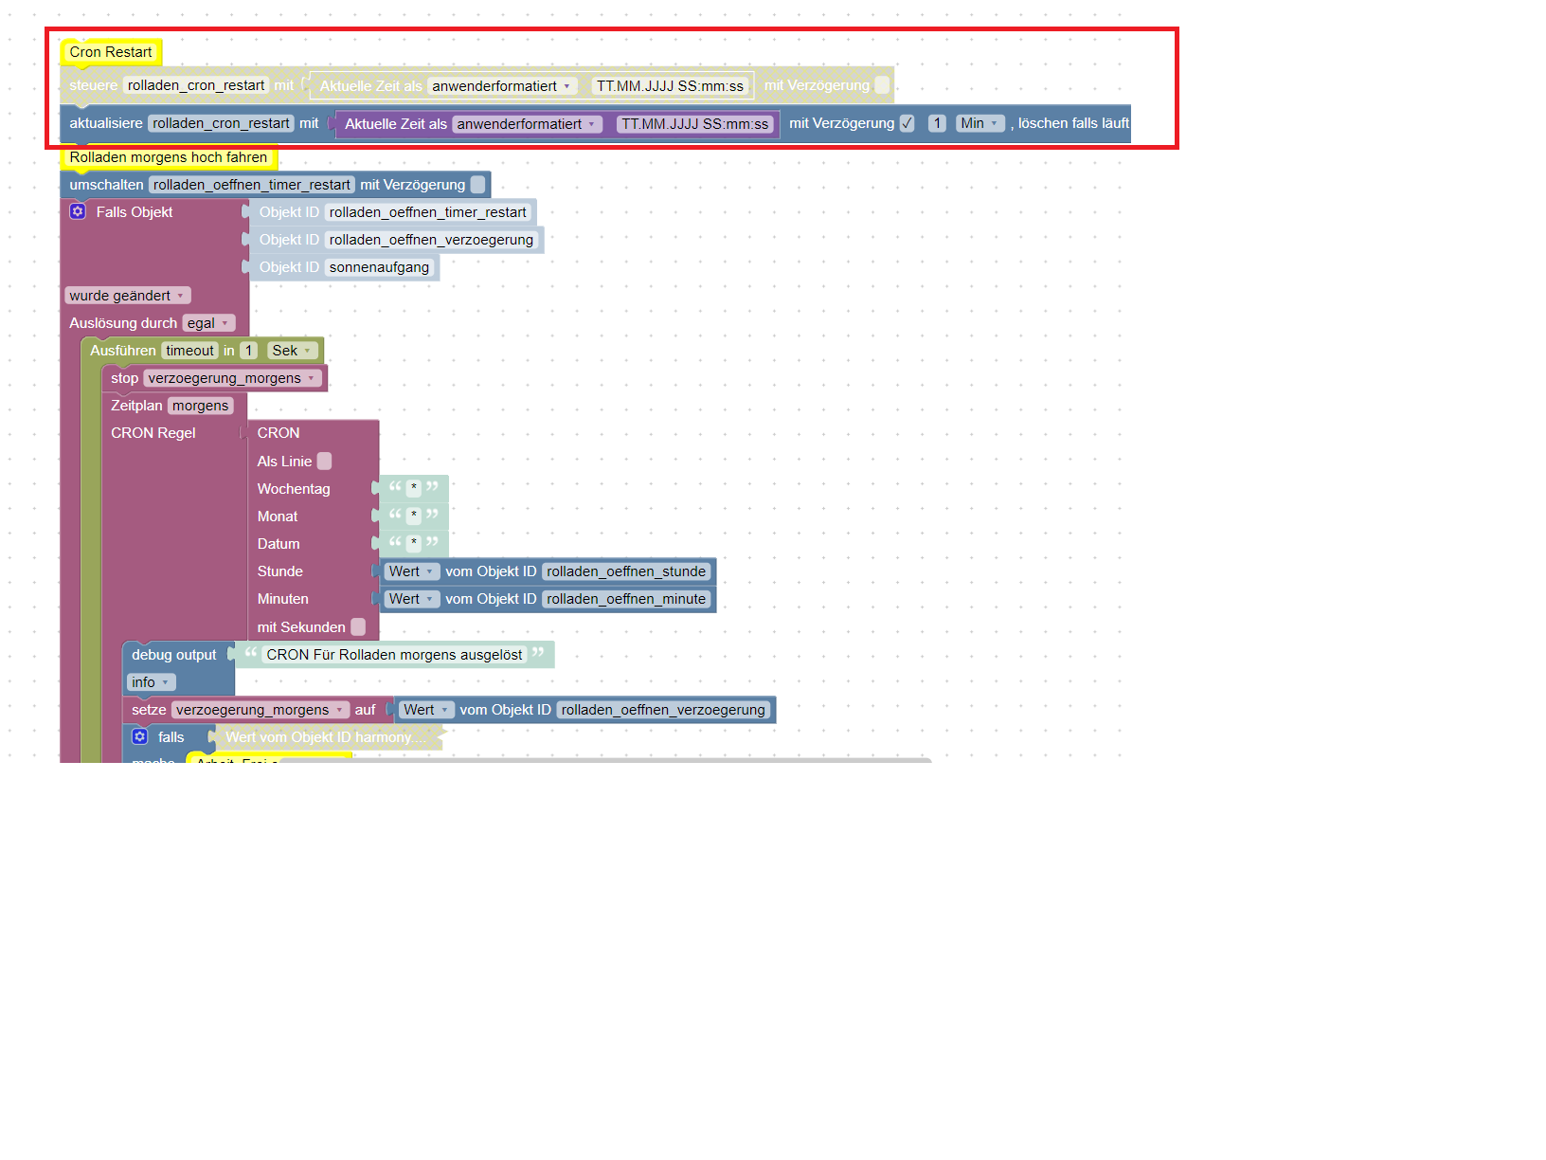Open the gear icon on the falls block
1546x1160 pixels.
[140, 736]
